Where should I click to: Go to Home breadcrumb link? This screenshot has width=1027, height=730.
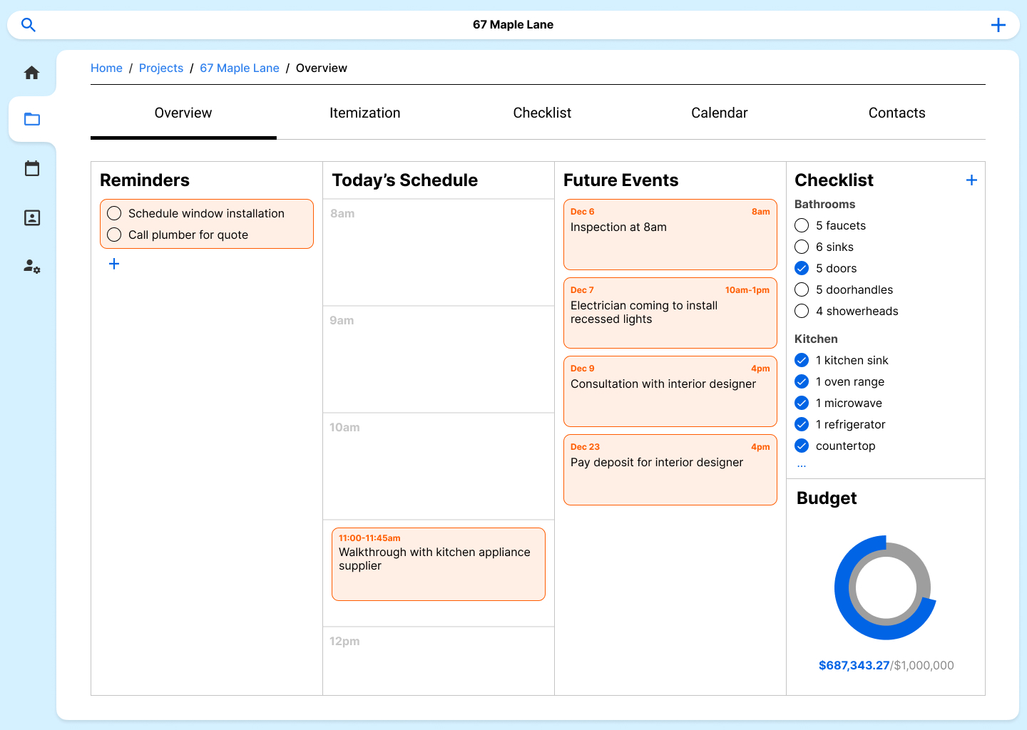pyautogui.click(x=106, y=68)
